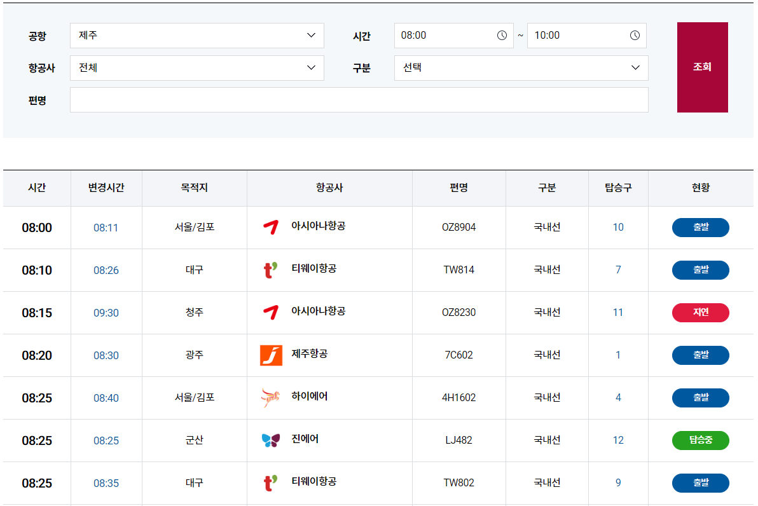Click gate number 10

(x=618, y=227)
